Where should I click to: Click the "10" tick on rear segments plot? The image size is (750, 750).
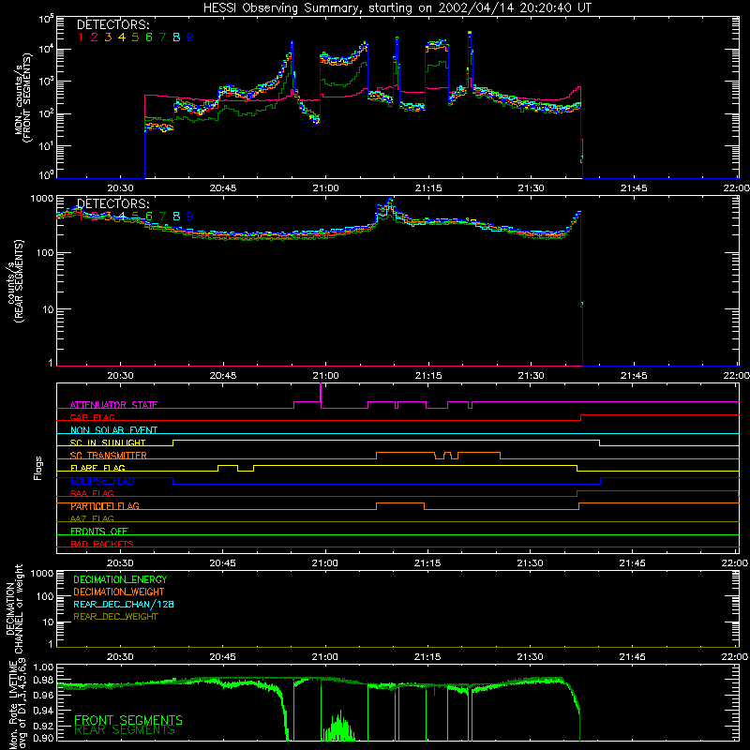tap(48, 309)
